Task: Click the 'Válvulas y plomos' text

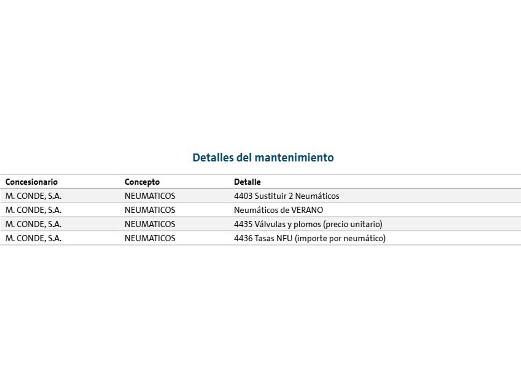Action: [287, 224]
